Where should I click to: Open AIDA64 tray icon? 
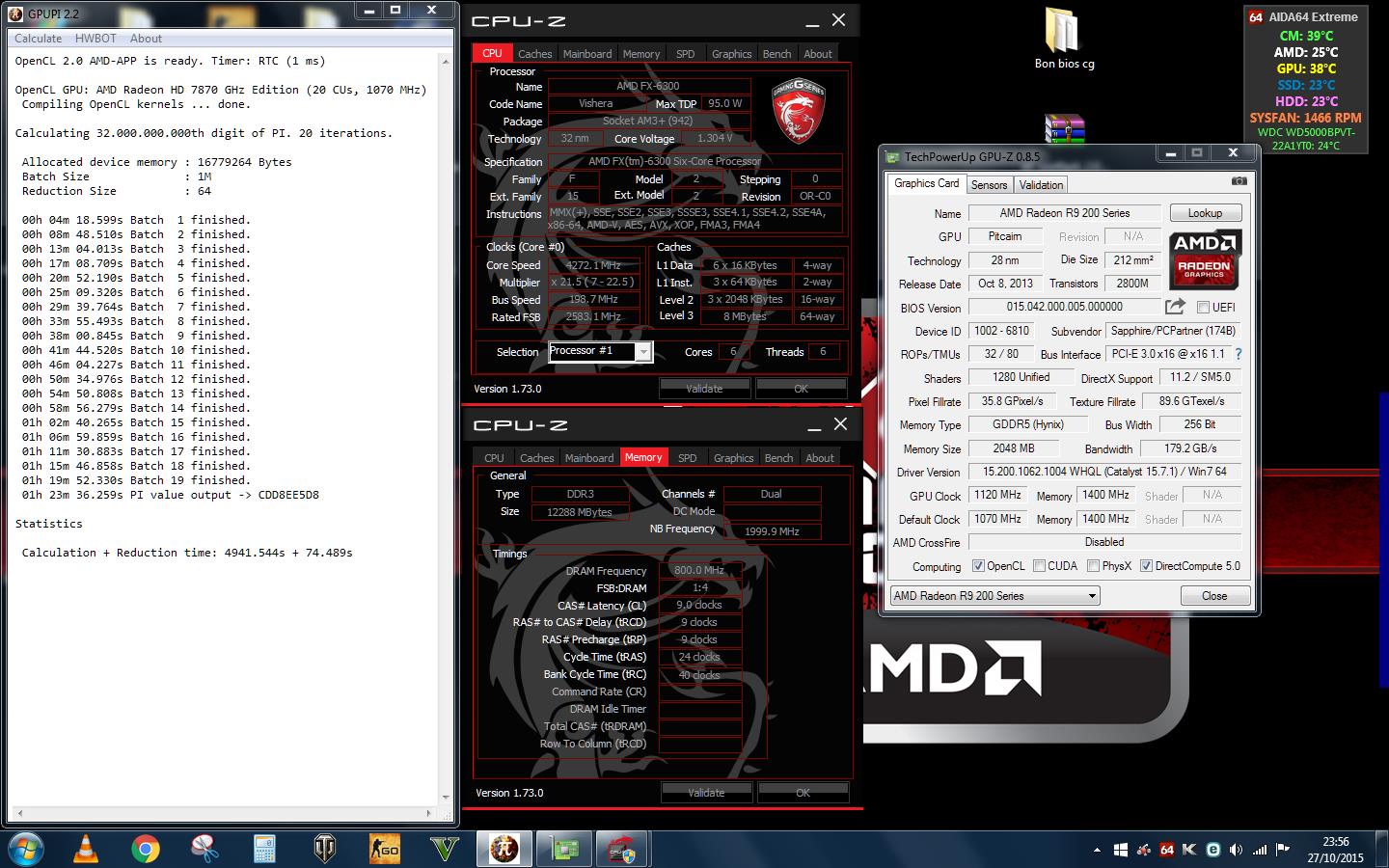click(x=1167, y=850)
